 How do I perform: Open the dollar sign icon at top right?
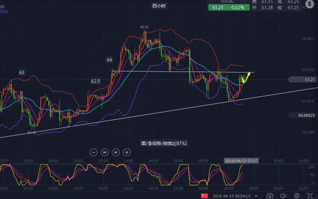[x=310, y=4]
